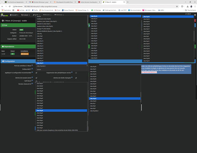Switch to the Moustiquaire Enroulable tab
This screenshot has height=153, width=197.
tap(65, 2)
